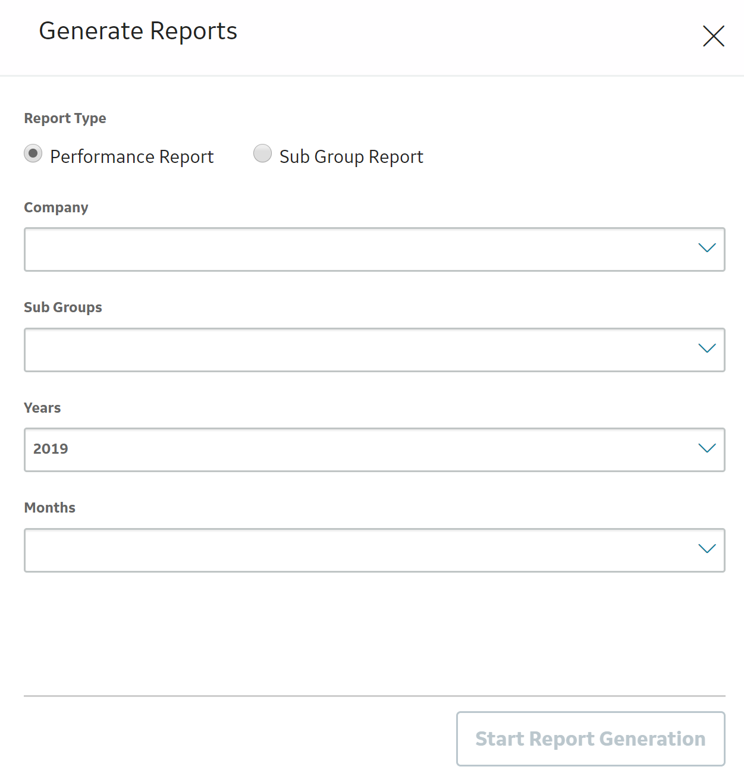The image size is (744, 776).
Task: Expand the Sub Groups dropdown chevron
Action: (x=707, y=348)
